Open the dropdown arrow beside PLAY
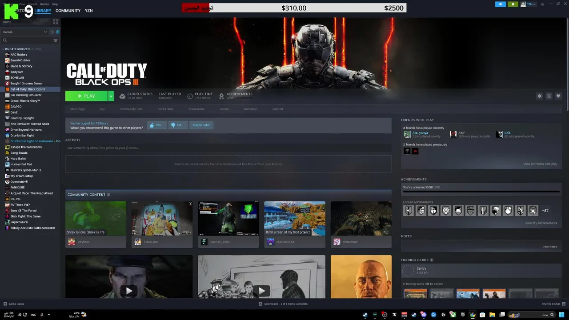 click(111, 96)
